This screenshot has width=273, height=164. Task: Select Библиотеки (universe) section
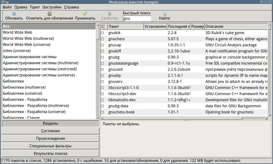(x=49, y=93)
